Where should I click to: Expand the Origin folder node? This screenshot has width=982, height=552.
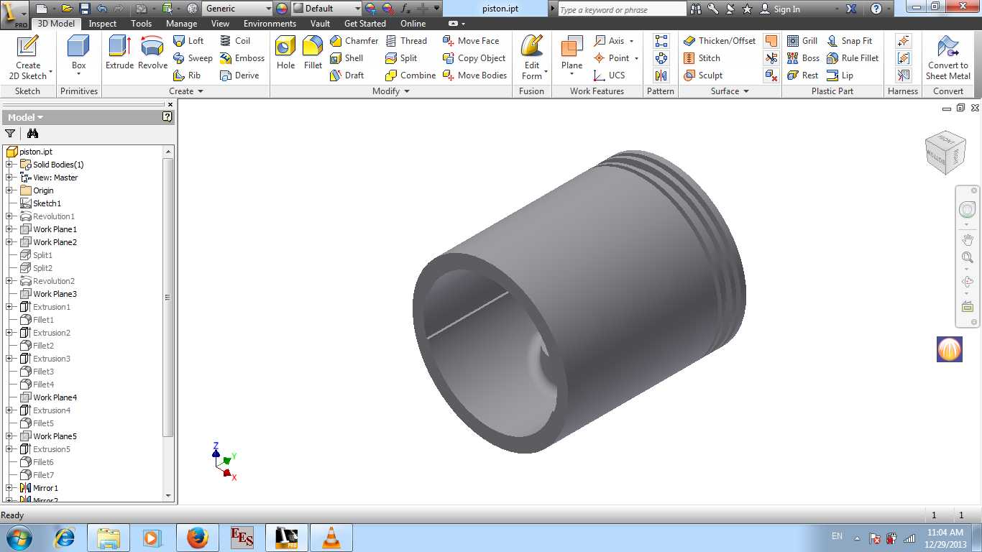(x=10, y=190)
